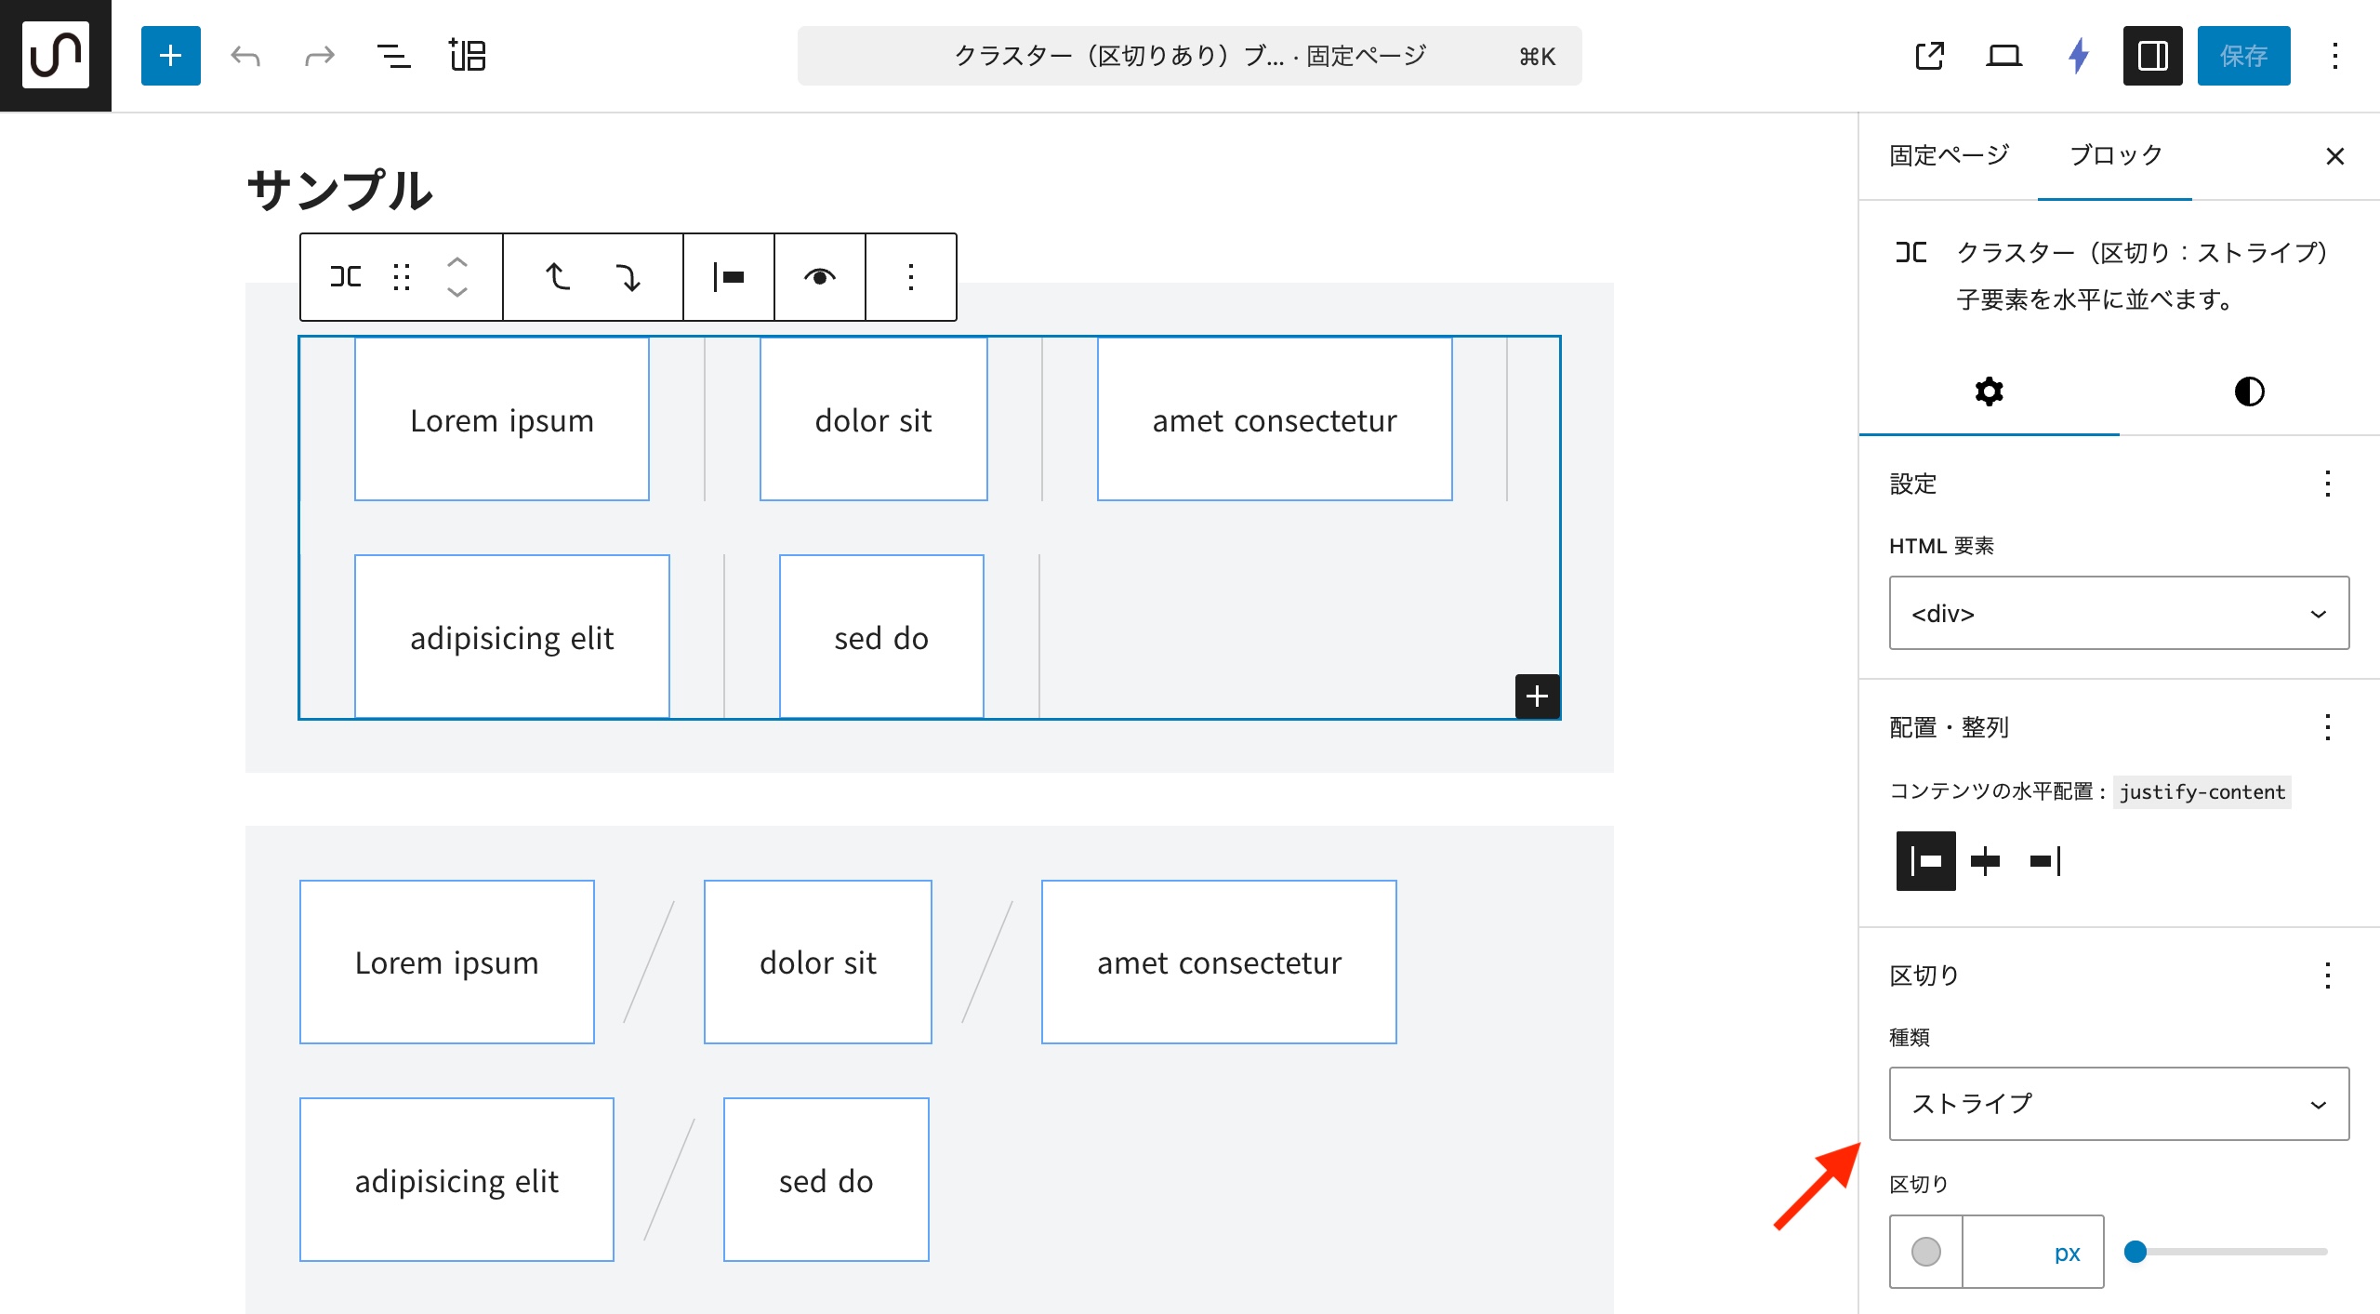Toggle the eye visibility icon in block toolbar
The height and width of the screenshot is (1314, 2380).
(x=819, y=277)
